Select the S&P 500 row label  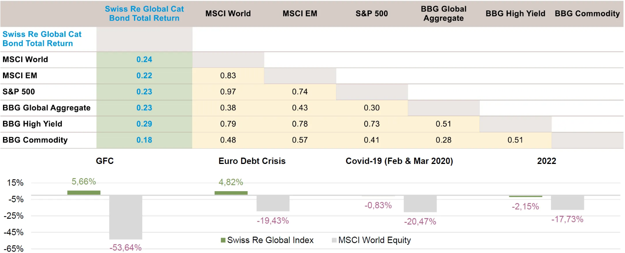click(x=19, y=91)
